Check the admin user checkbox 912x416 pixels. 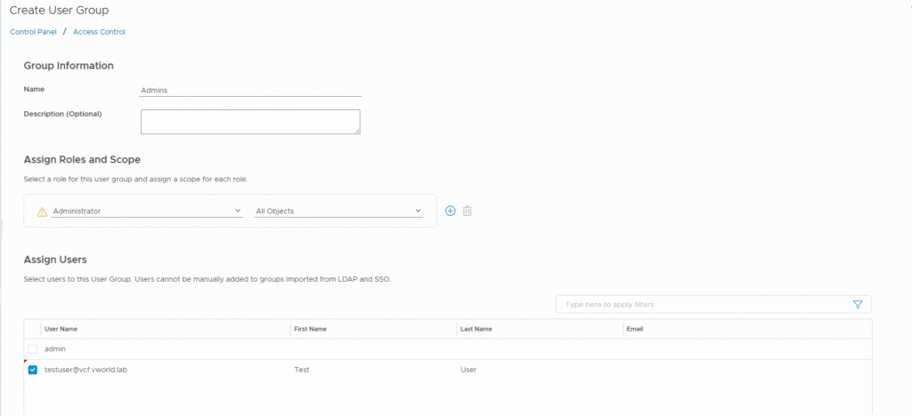(33, 348)
